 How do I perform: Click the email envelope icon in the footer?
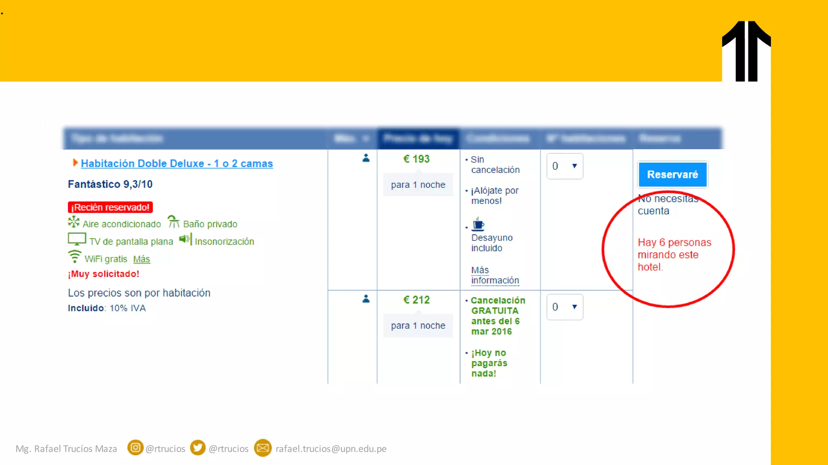click(263, 448)
